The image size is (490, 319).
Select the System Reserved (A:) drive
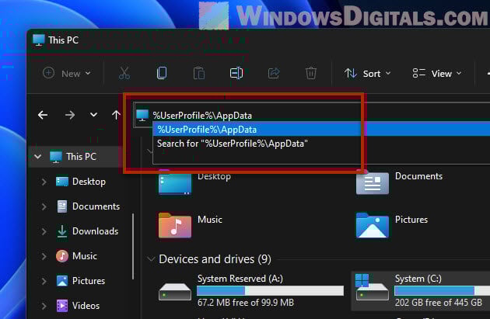point(251,290)
